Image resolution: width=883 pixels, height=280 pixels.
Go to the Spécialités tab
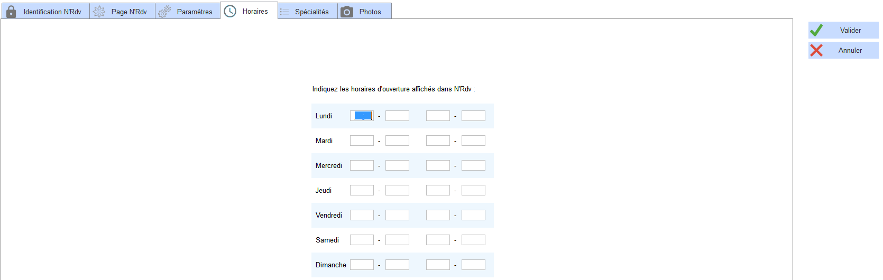pyautogui.click(x=308, y=11)
